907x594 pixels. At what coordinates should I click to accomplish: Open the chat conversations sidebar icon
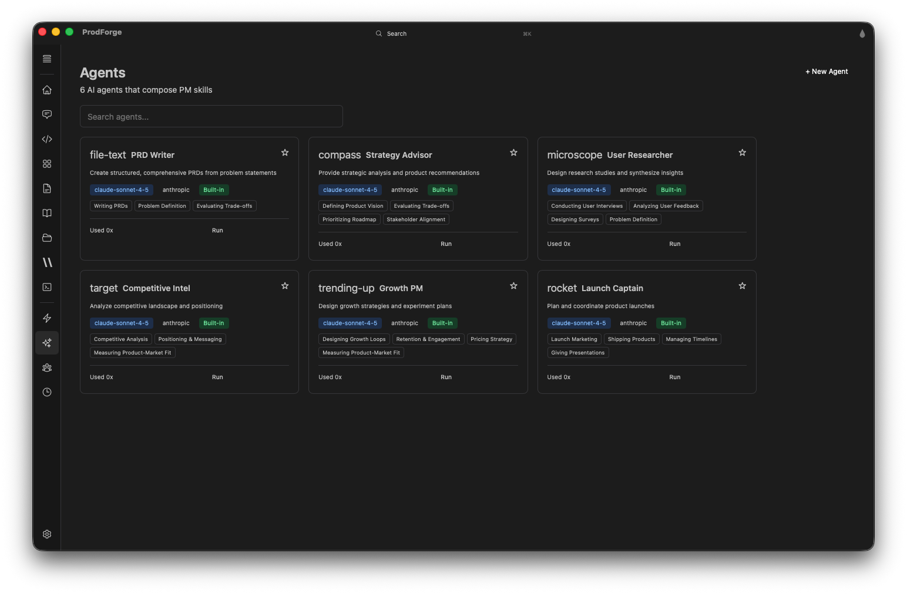tap(47, 114)
